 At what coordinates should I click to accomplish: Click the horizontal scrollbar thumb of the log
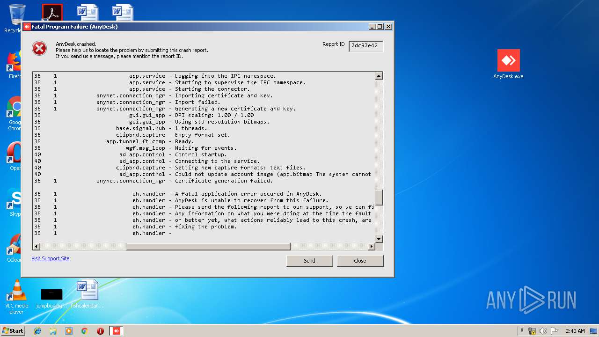tap(209, 247)
